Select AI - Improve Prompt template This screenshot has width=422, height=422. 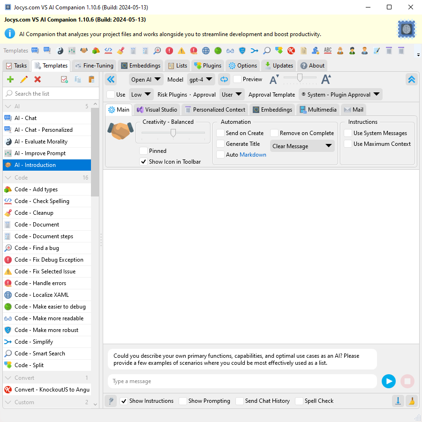[47, 153]
